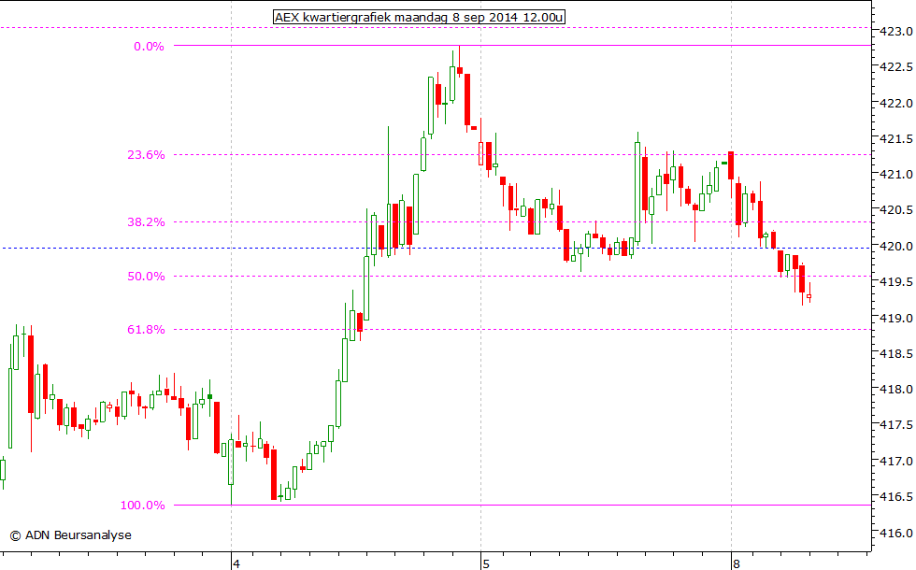
Task: Select the 38.2% retracement label
Action: point(147,221)
